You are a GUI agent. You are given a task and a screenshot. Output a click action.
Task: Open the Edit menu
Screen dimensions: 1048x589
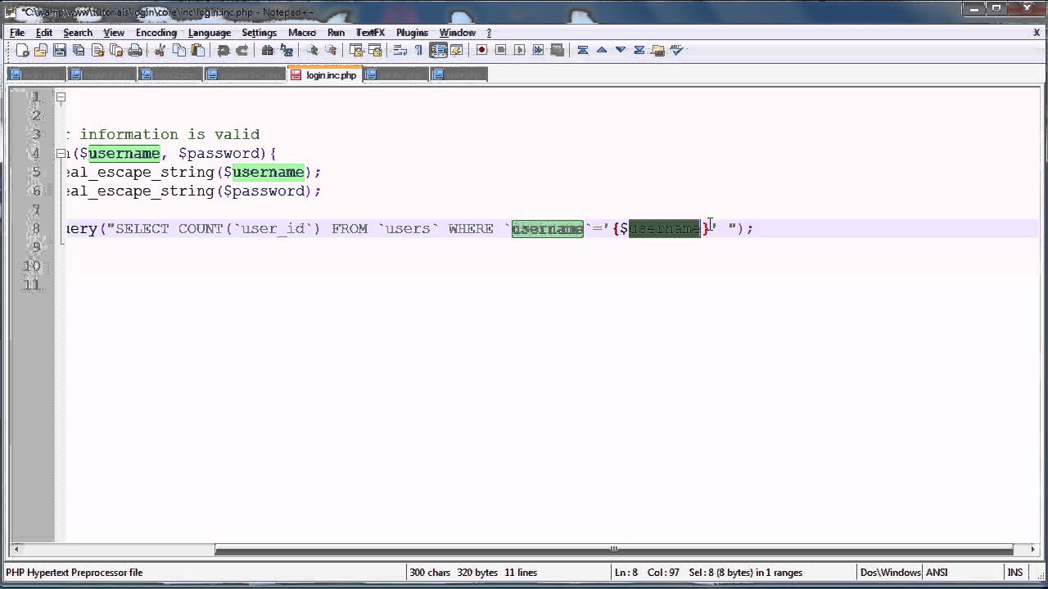point(43,33)
